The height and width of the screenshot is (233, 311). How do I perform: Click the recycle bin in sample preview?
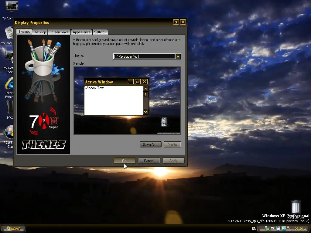(164, 122)
